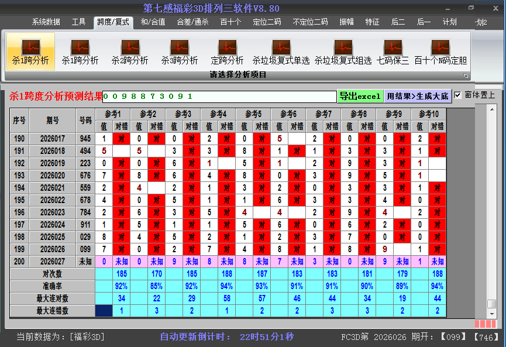The height and width of the screenshot is (347, 506).
Task: Toggle the 窗体置上 checkbox
Action: click(458, 95)
